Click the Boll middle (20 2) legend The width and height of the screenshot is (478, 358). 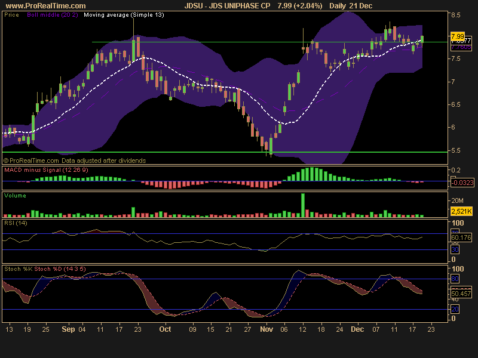(x=53, y=14)
